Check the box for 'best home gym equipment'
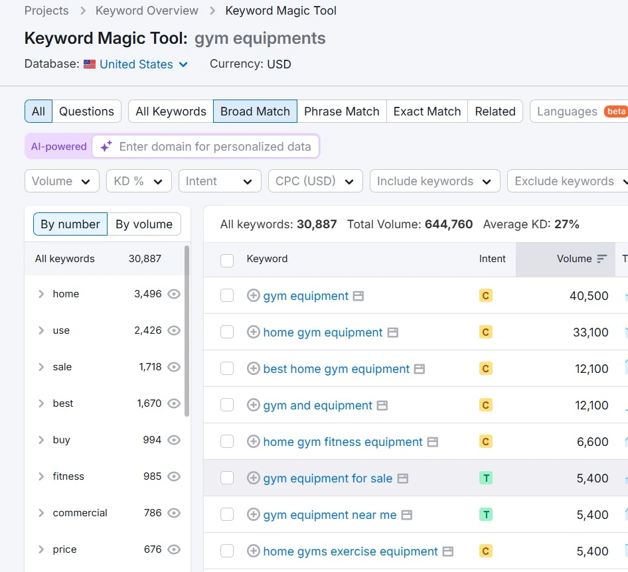The height and width of the screenshot is (572, 628). pos(227,368)
